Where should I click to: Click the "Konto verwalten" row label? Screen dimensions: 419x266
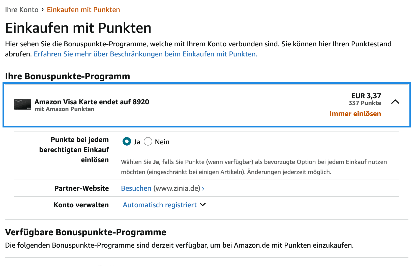[81, 205]
